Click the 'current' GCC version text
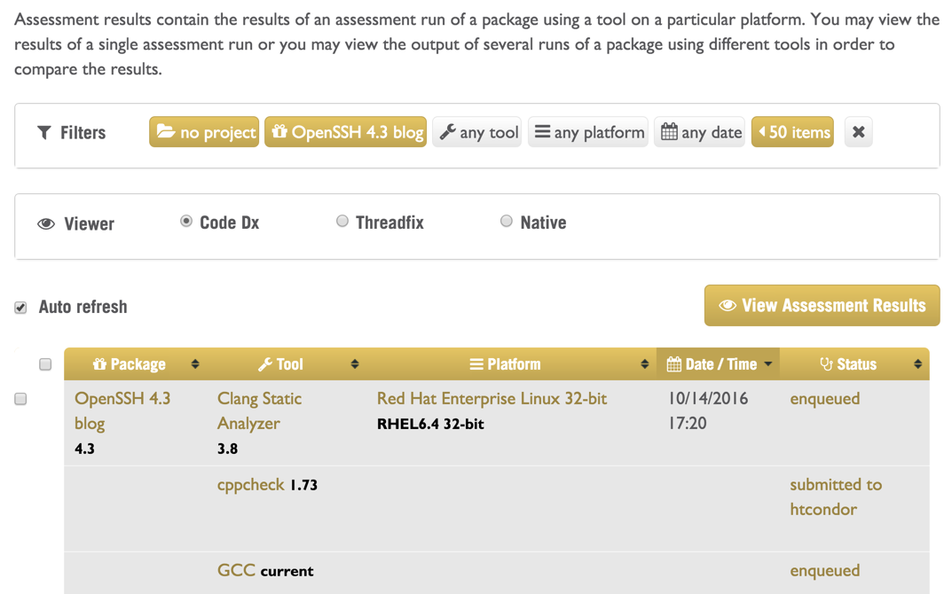 287,571
